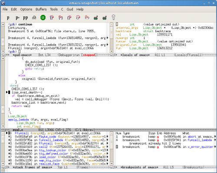Select the Fbyte_code stack frame #1
This screenshot has width=217, height=173.
point(58,137)
